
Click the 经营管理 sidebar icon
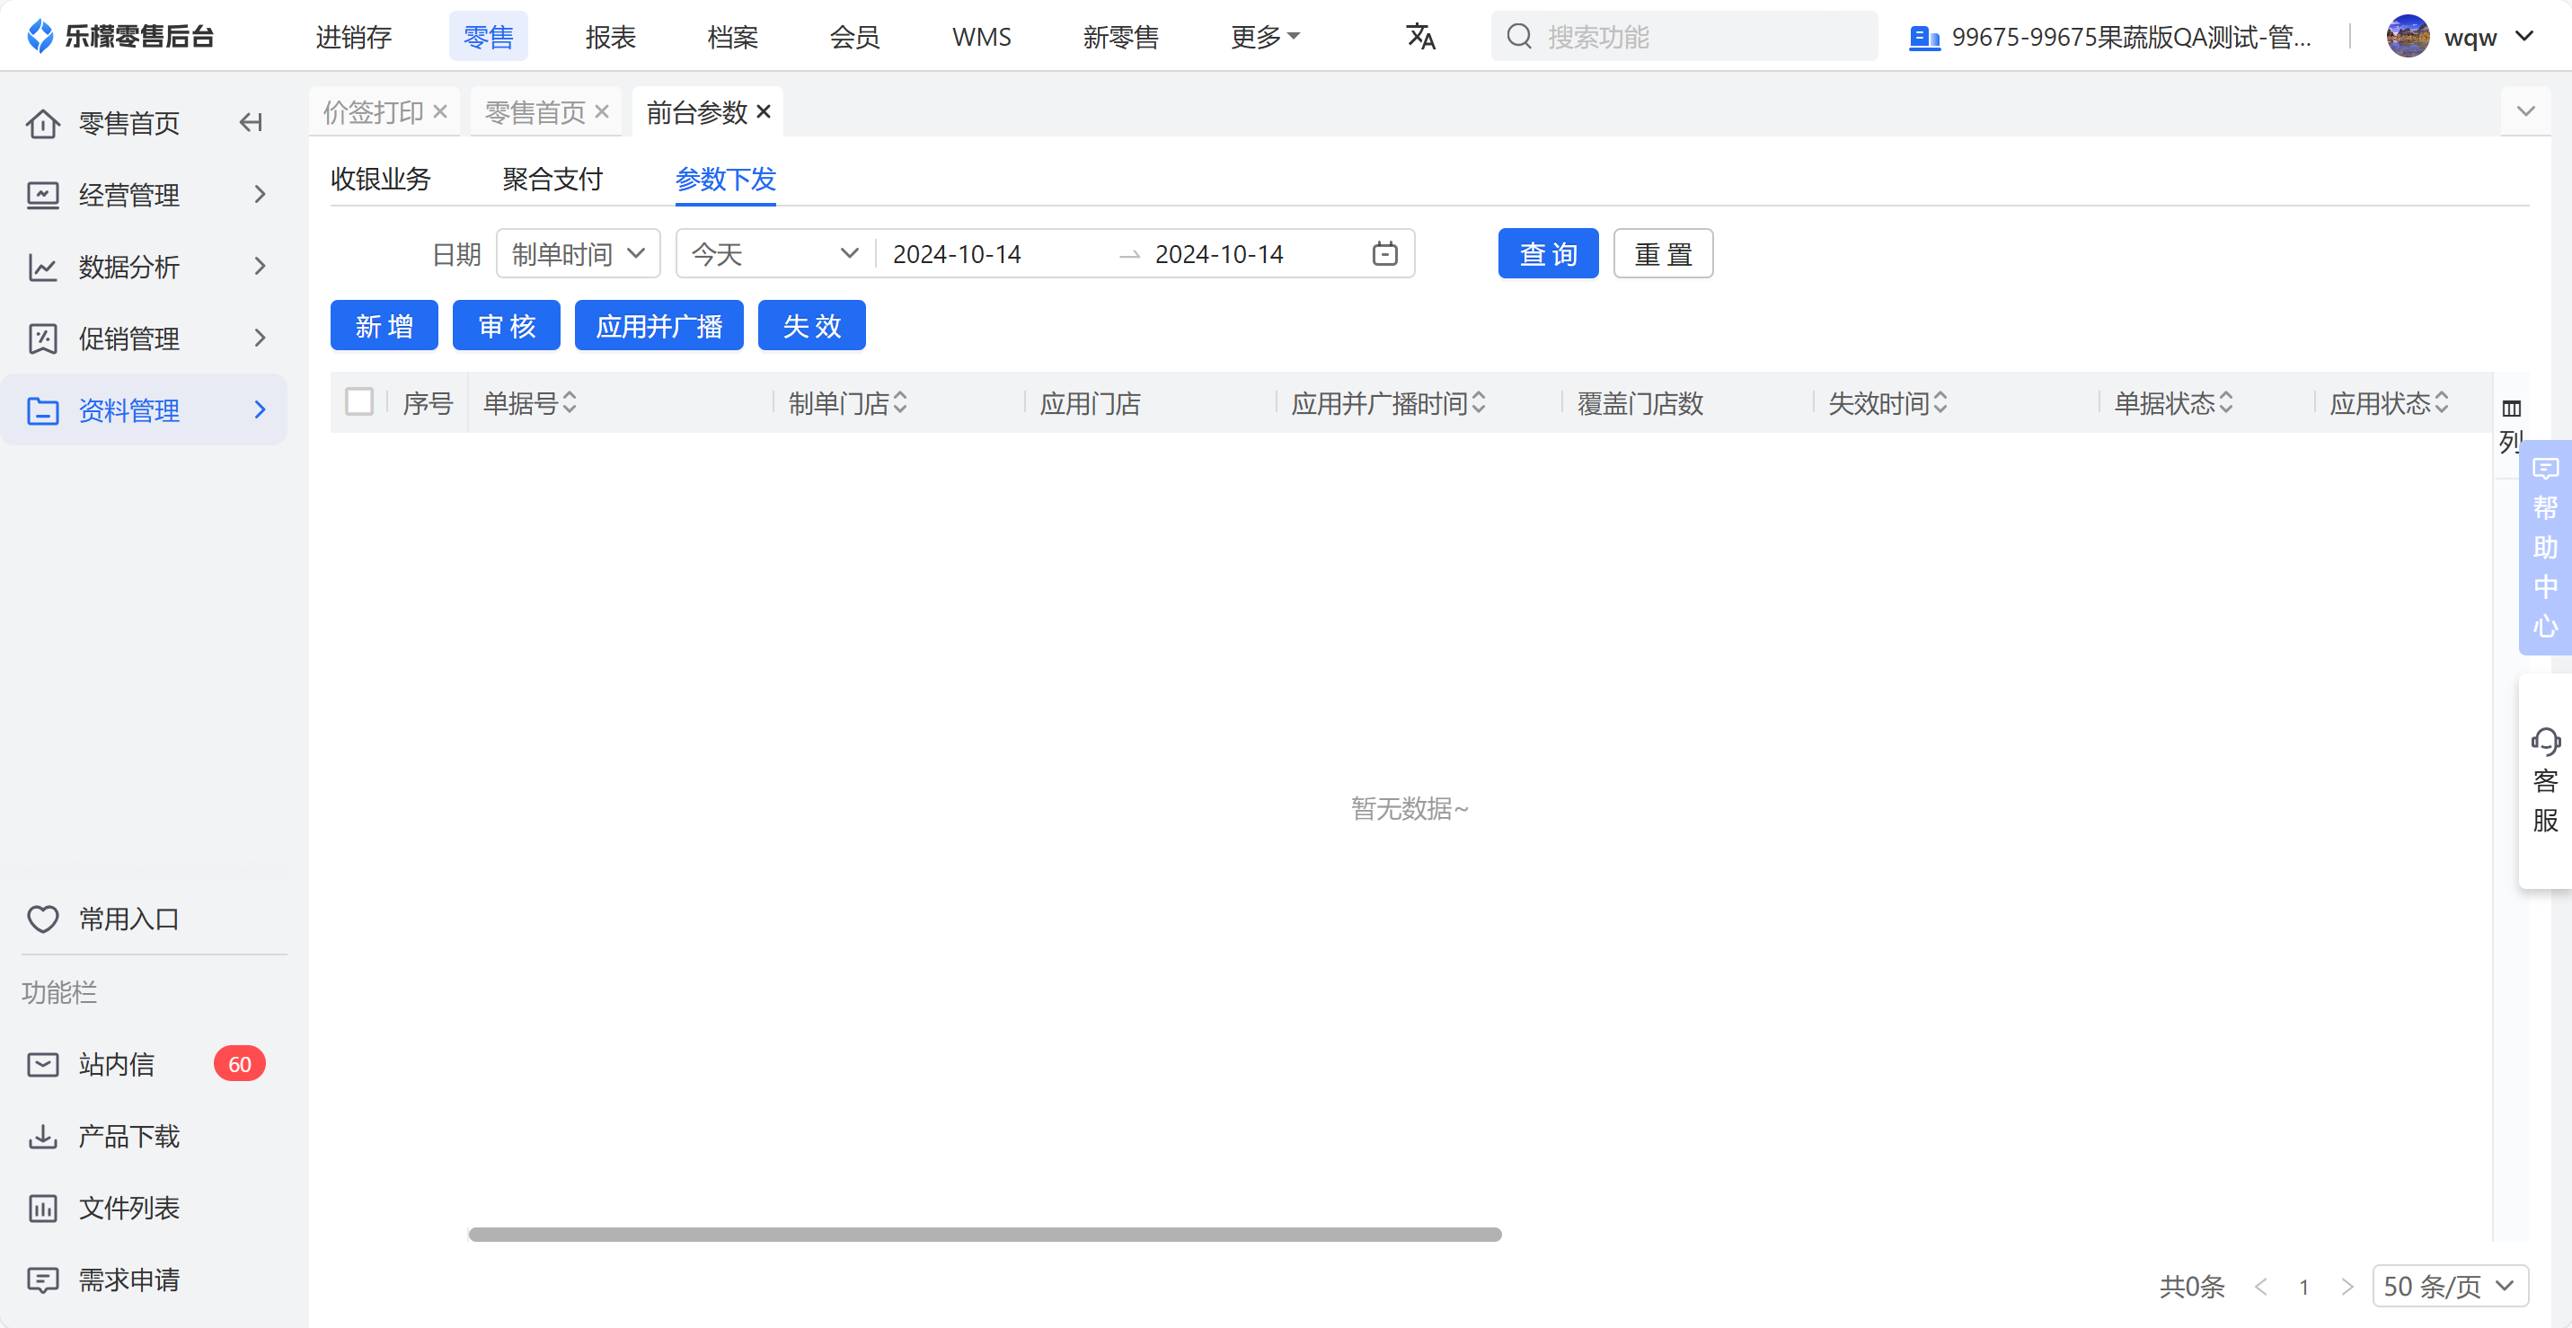[x=42, y=195]
